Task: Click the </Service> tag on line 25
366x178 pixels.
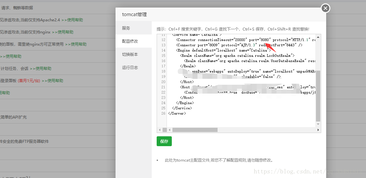Action: [x=182, y=108]
